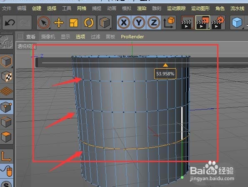Click Render Active View clapperboard
Image resolution: width=248 pixels, height=187 pixels.
tap(188, 22)
